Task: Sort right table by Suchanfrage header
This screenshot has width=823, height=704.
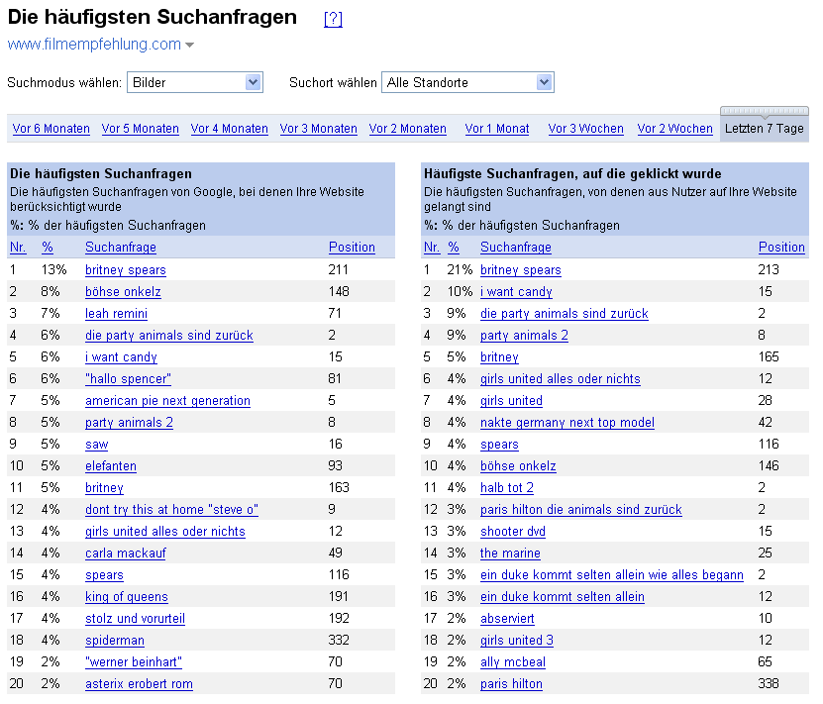Action: pyautogui.click(x=515, y=248)
